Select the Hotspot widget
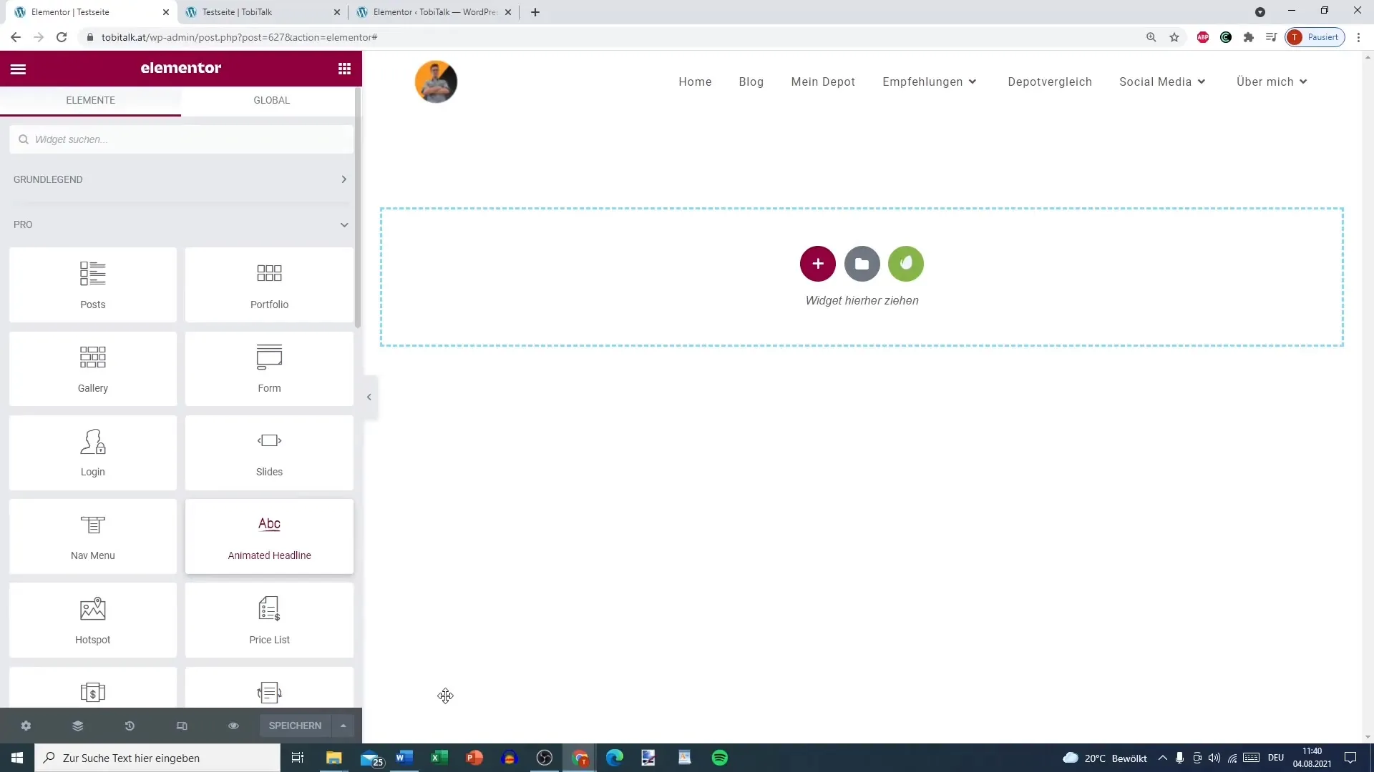Image resolution: width=1374 pixels, height=772 pixels. 93,620
